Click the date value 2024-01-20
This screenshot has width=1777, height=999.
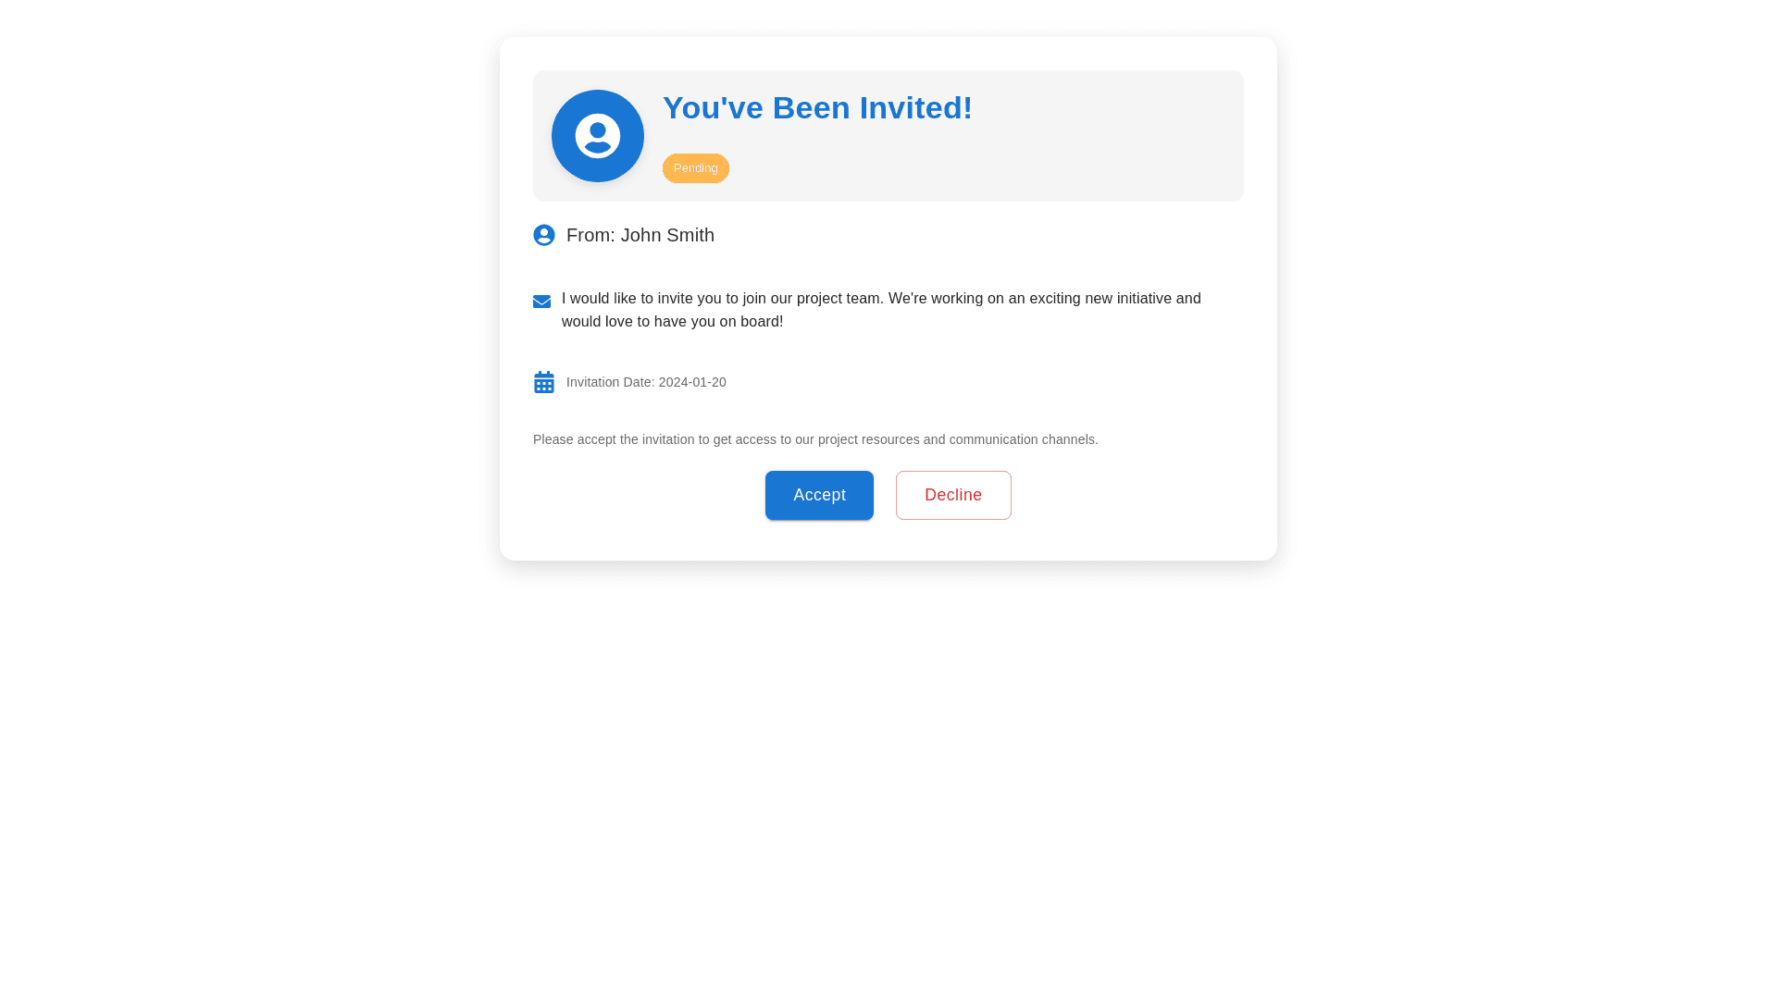(692, 382)
